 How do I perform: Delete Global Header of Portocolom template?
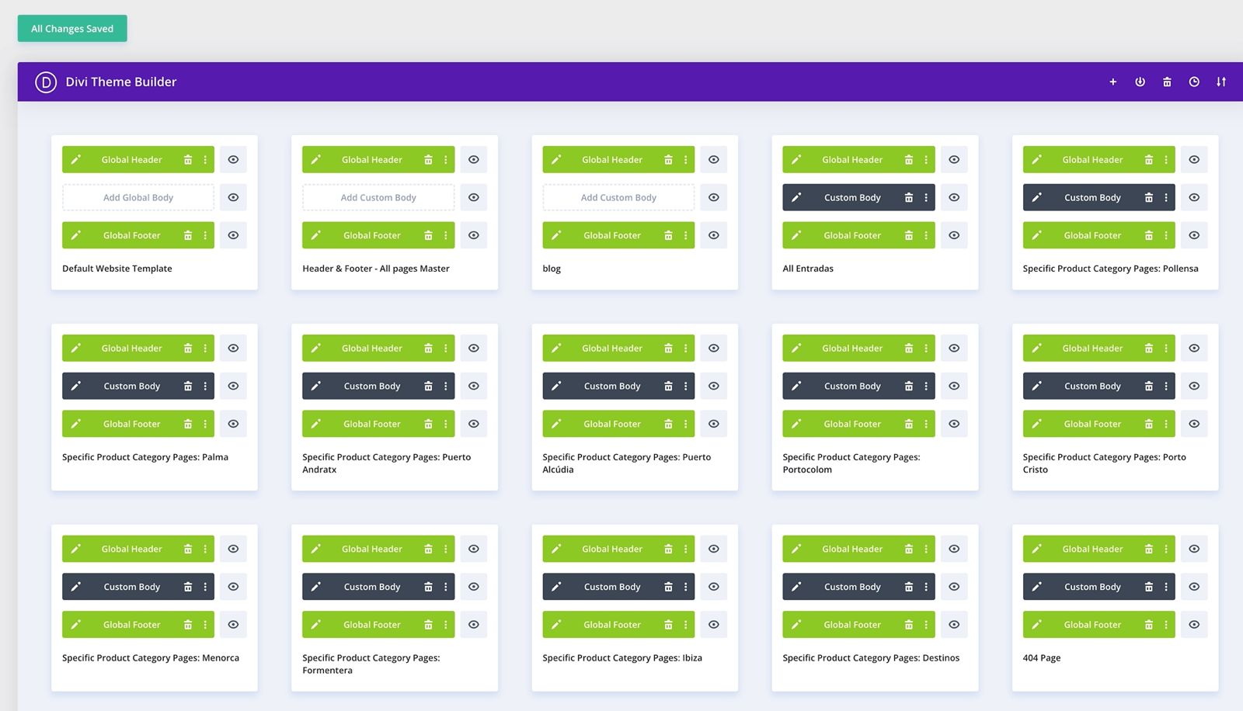click(908, 349)
